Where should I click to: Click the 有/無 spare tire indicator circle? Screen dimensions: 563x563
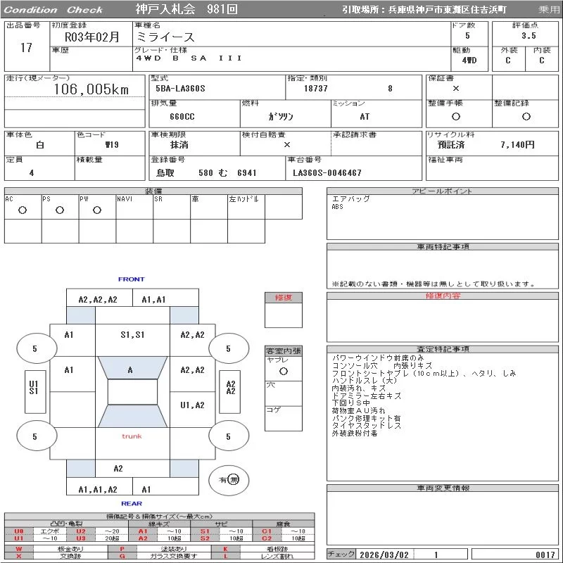click(x=229, y=480)
